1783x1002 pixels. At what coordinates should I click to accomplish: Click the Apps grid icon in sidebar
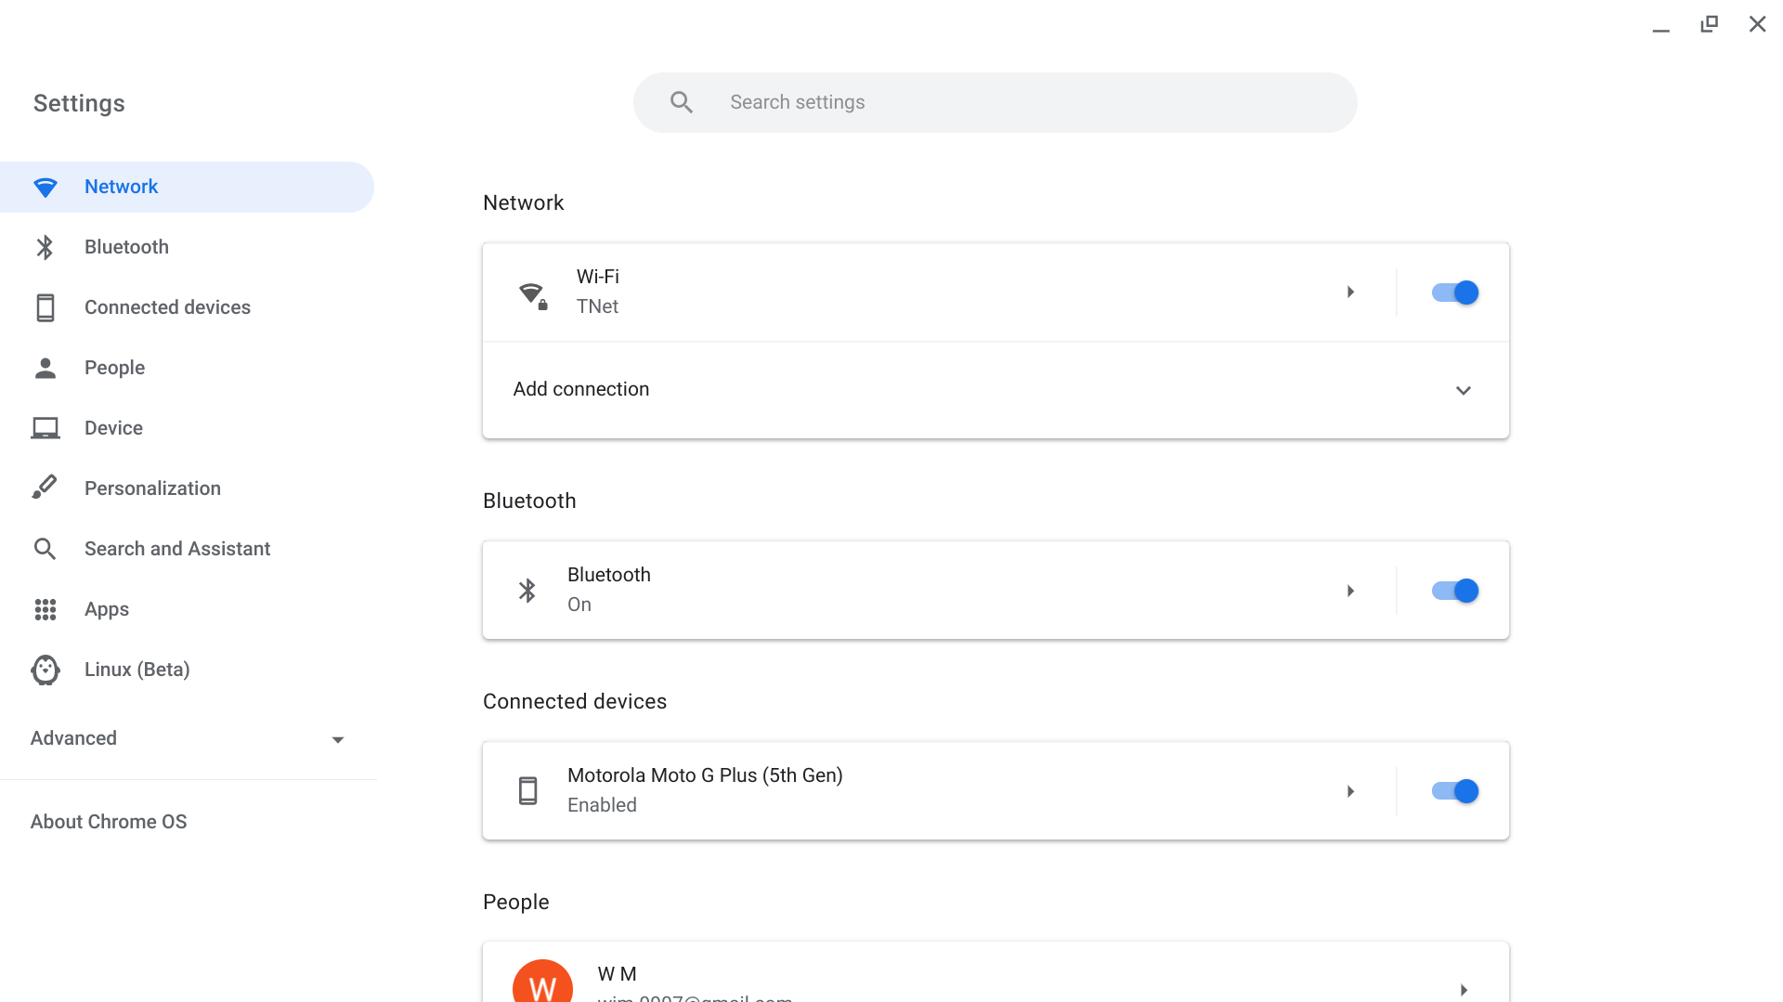click(45, 609)
